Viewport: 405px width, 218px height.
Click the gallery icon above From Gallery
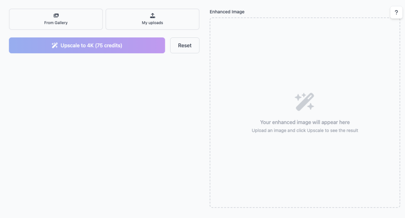coord(56,16)
